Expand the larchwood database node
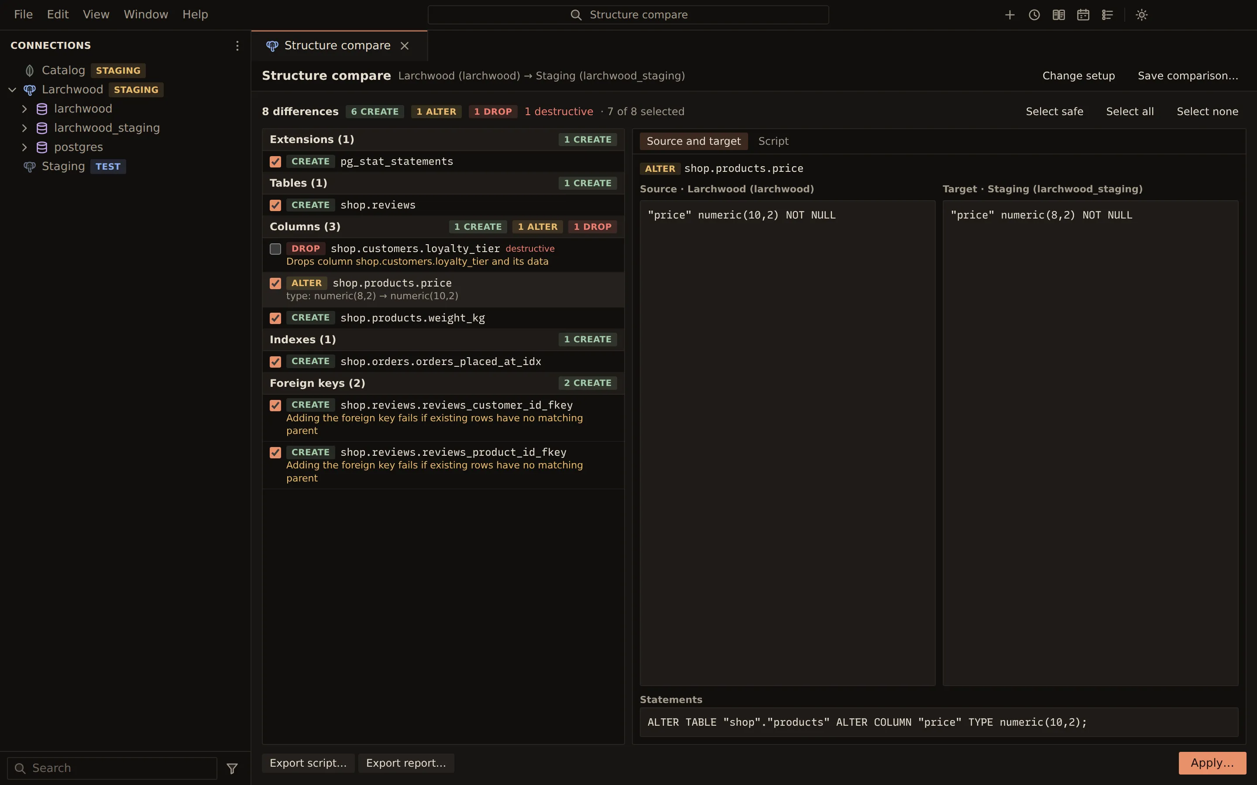 (x=24, y=109)
